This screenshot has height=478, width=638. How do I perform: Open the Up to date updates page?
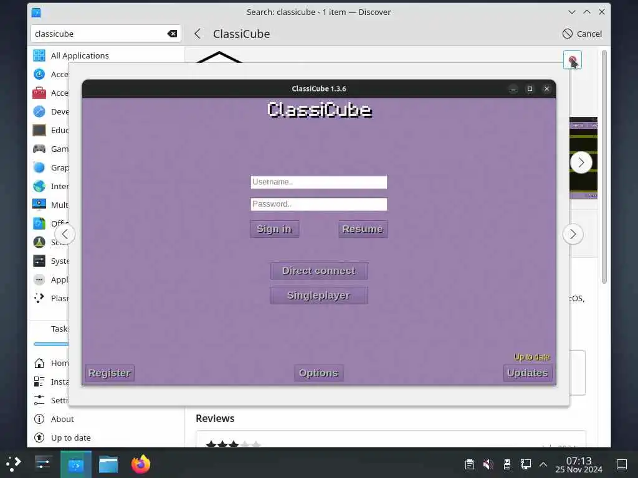coord(106,438)
